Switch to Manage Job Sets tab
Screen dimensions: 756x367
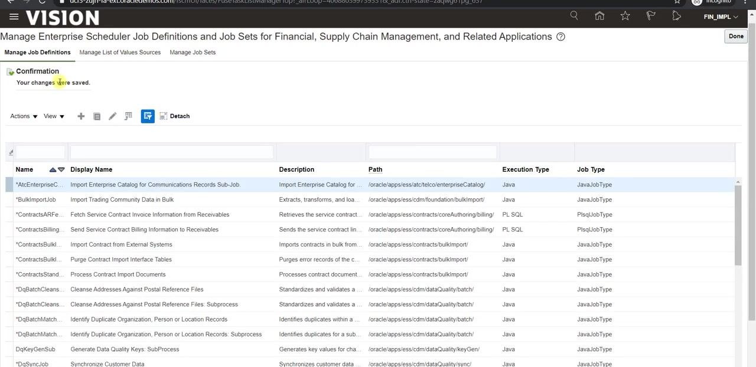pos(193,53)
